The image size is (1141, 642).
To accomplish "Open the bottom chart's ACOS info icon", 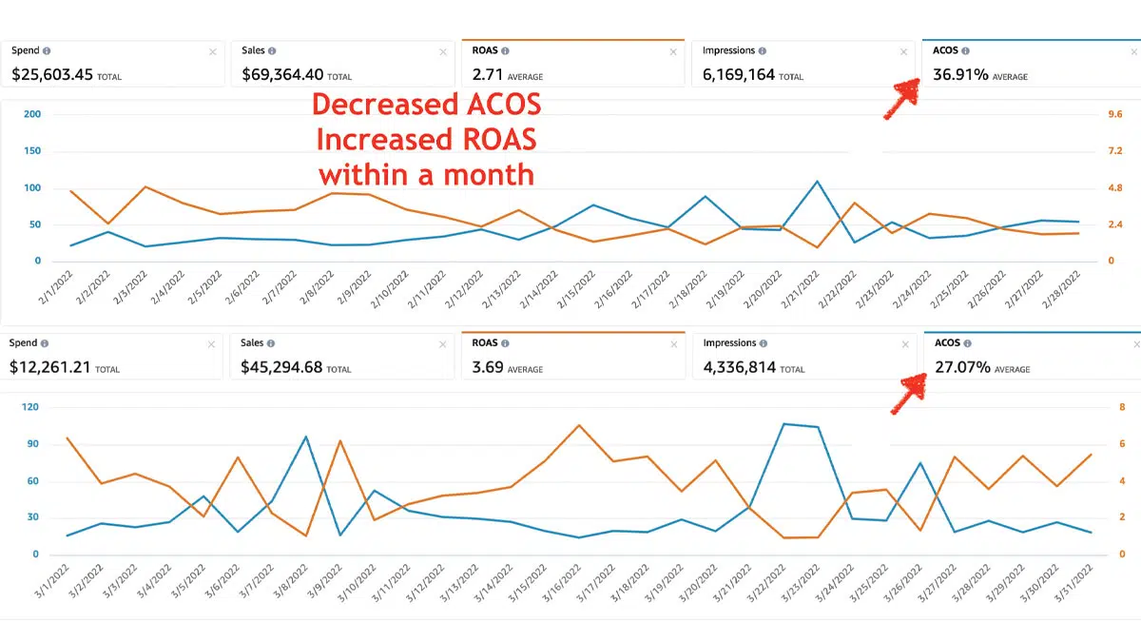I will click(x=968, y=342).
